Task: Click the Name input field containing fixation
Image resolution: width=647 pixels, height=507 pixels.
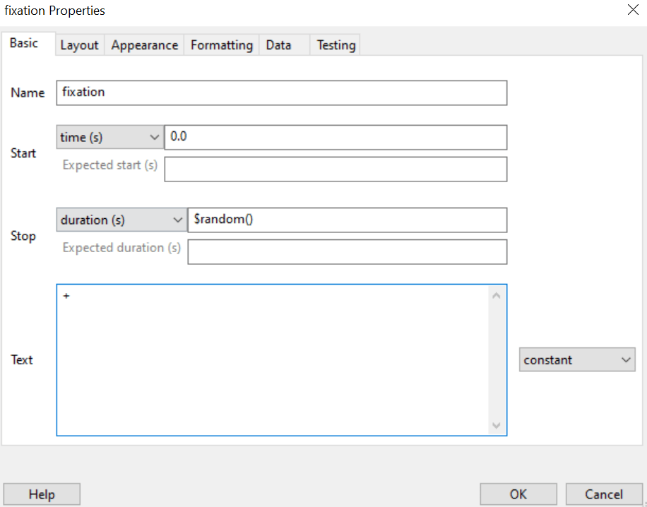Action: click(x=281, y=93)
